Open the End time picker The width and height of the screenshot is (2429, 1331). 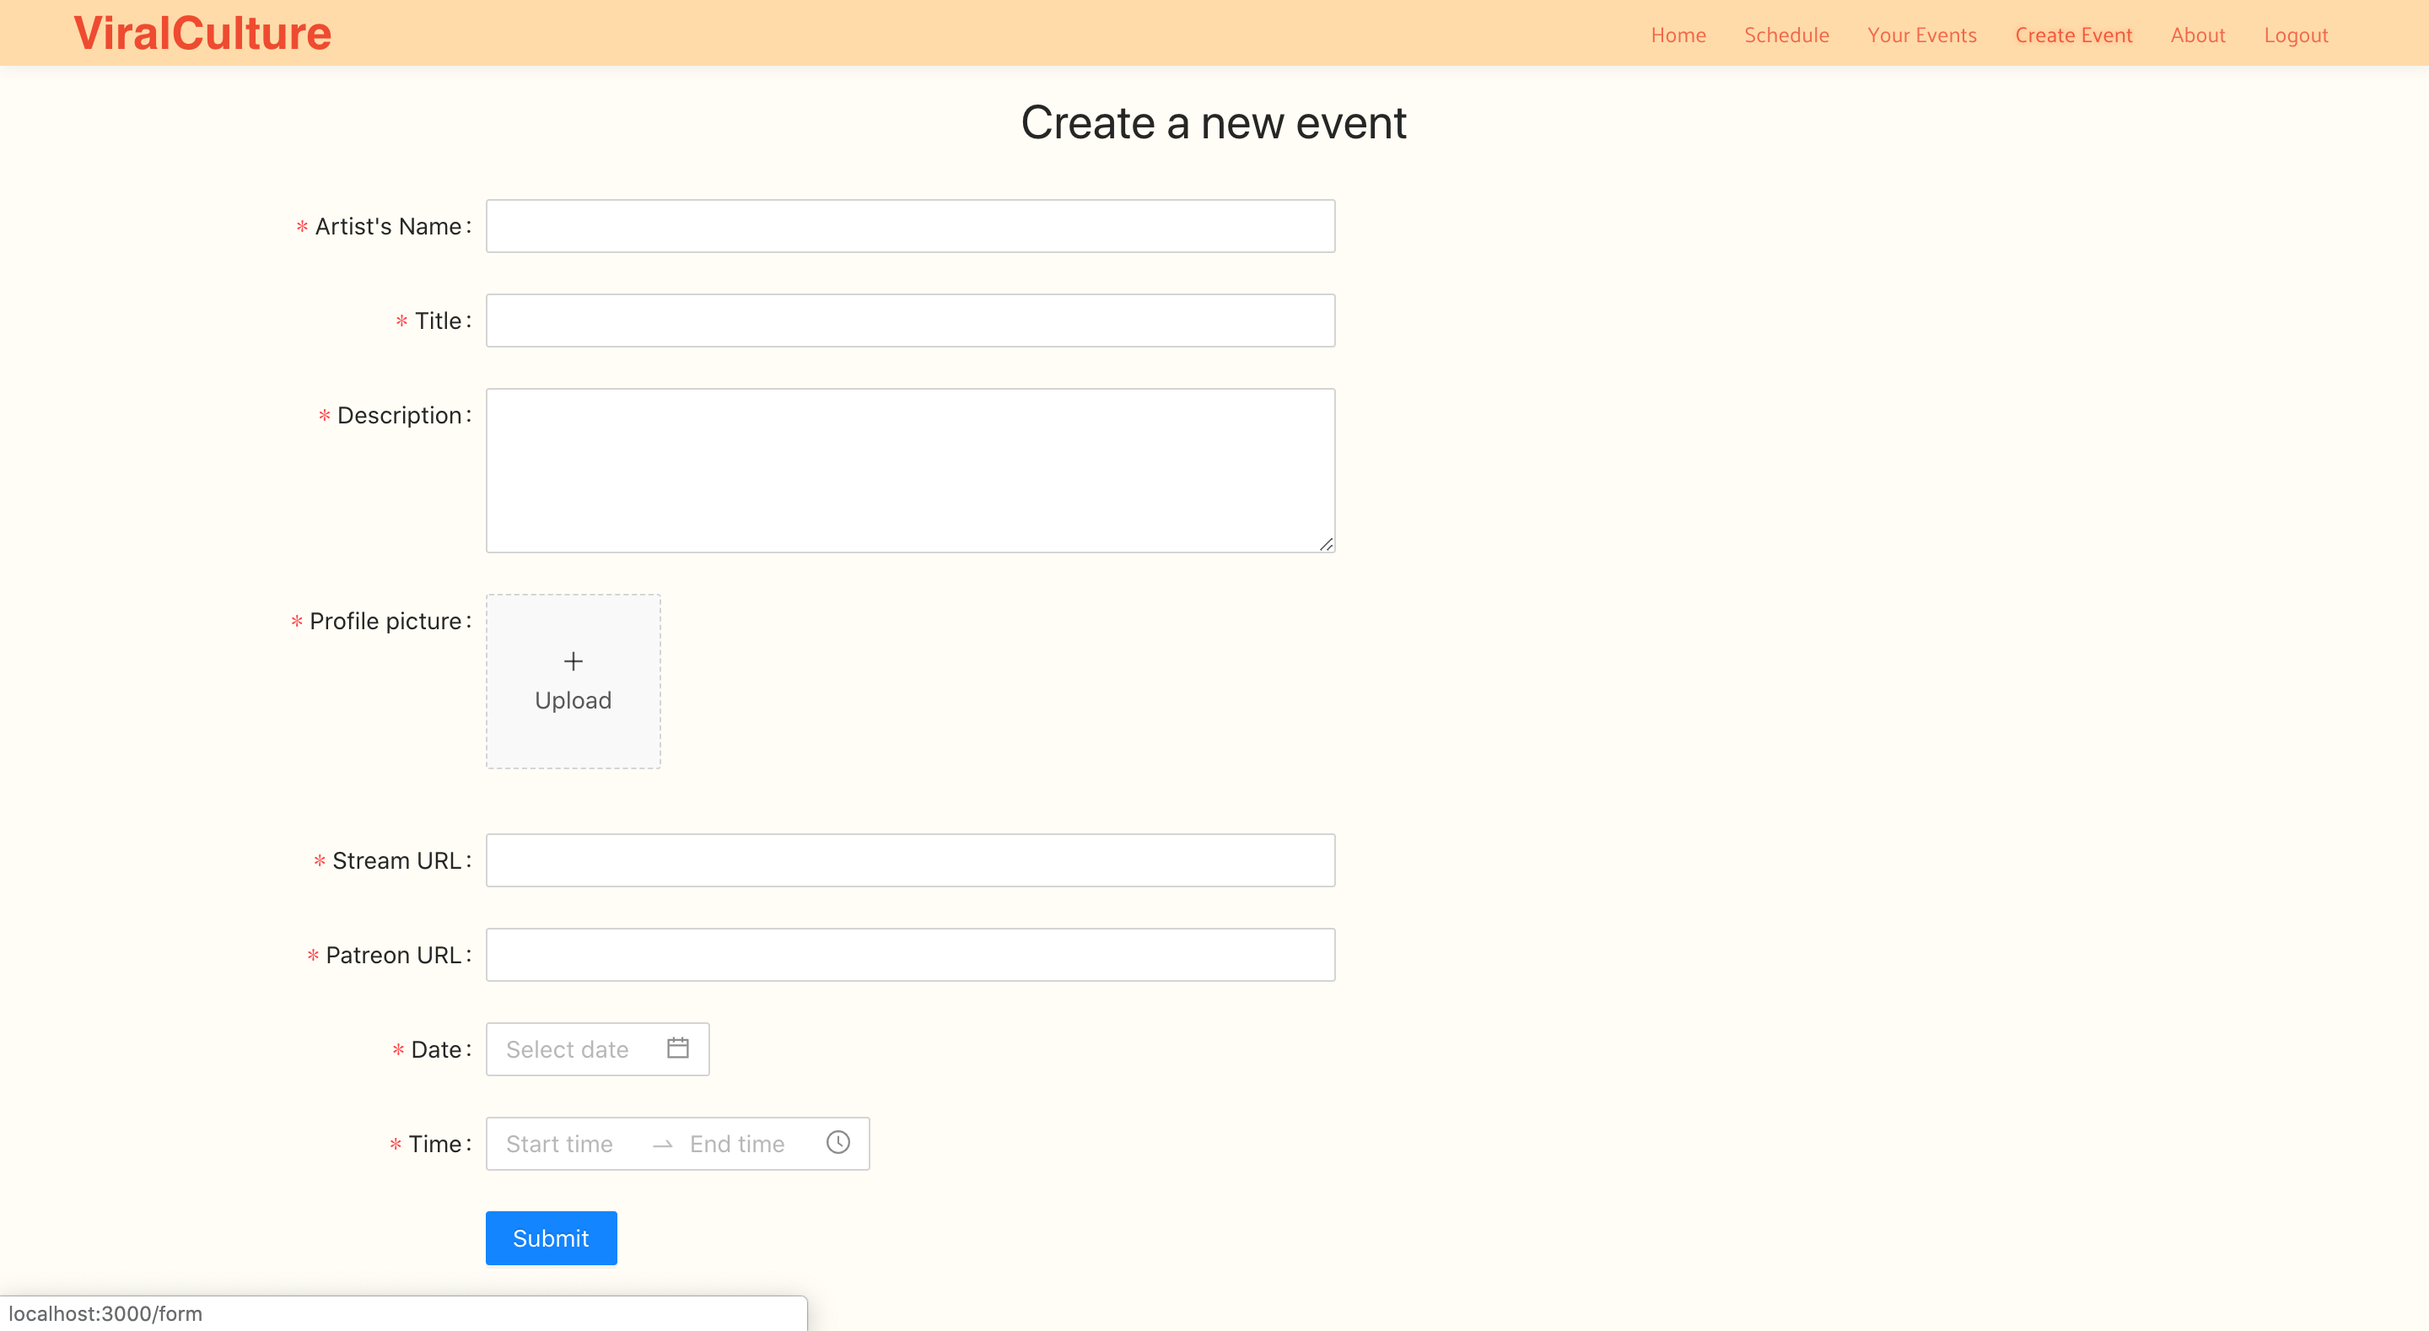(x=737, y=1143)
